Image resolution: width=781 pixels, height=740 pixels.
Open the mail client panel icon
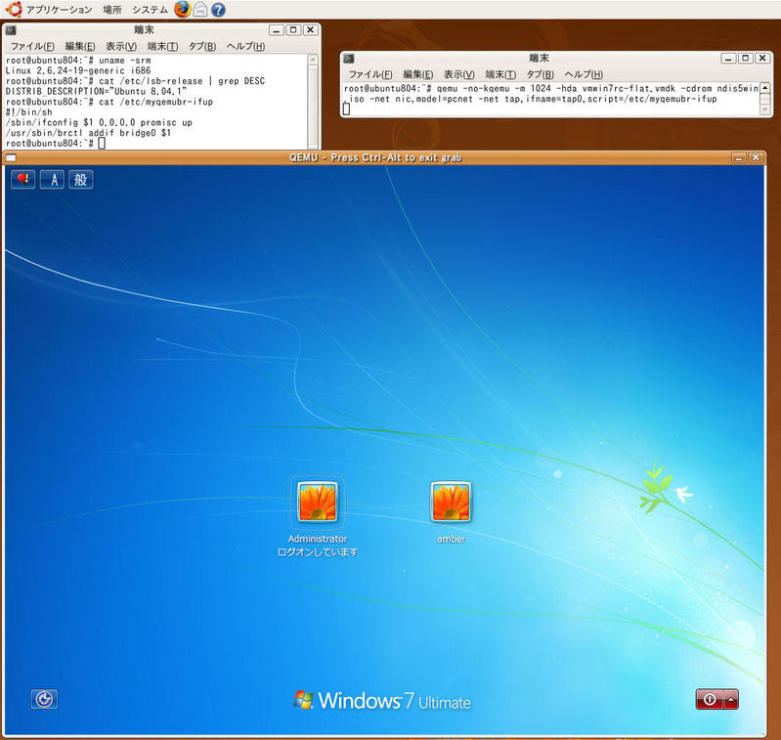click(200, 9)
